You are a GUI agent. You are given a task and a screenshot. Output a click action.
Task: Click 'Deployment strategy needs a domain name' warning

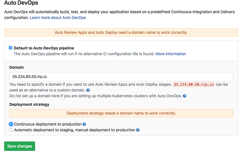point(121,113)
